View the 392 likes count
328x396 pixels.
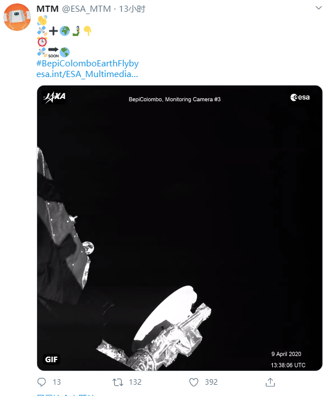211,382
